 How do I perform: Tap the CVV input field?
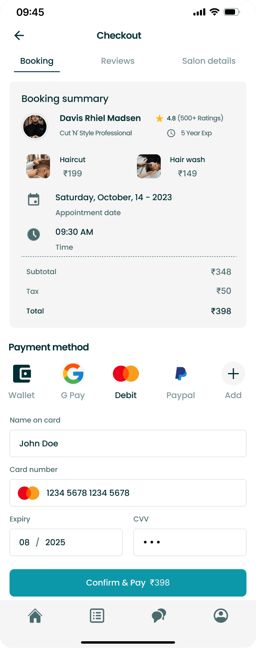190,542
